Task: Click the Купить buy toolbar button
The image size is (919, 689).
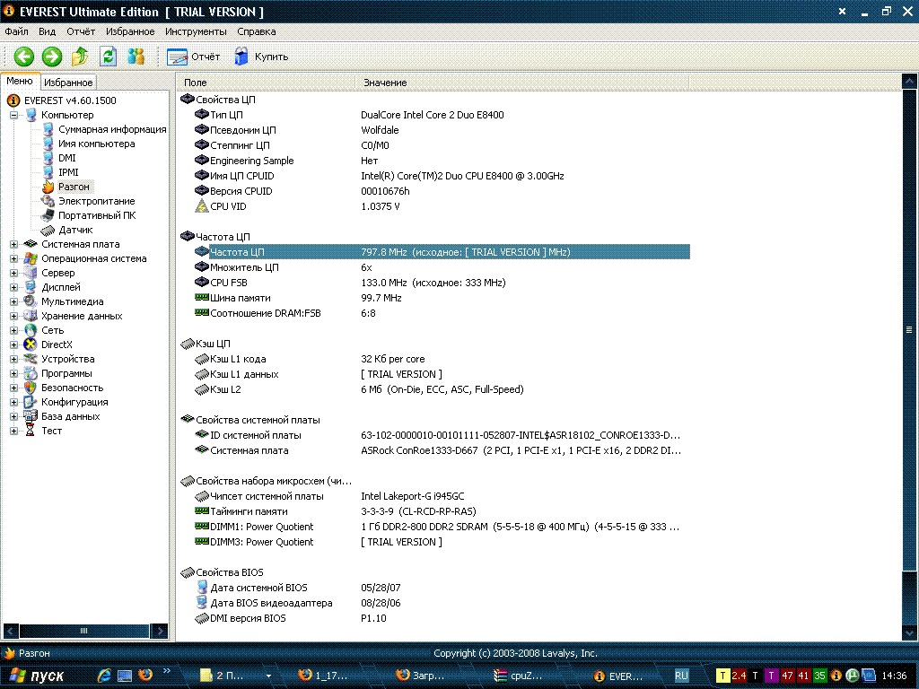Action: point(260,57)
